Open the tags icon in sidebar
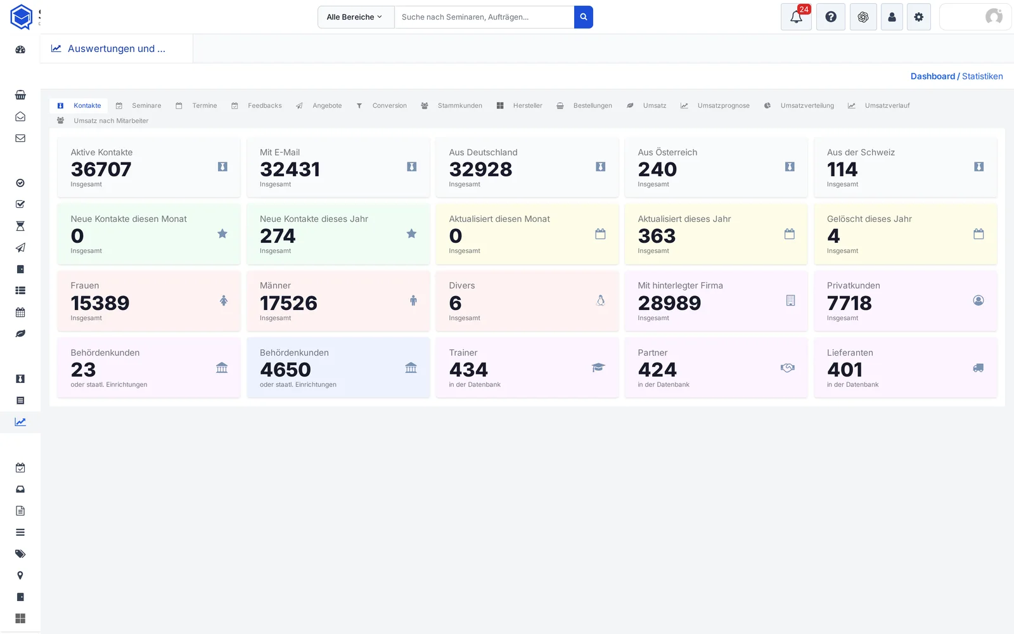Screen dimensions: 1014x634 click(x=20, y=554)
